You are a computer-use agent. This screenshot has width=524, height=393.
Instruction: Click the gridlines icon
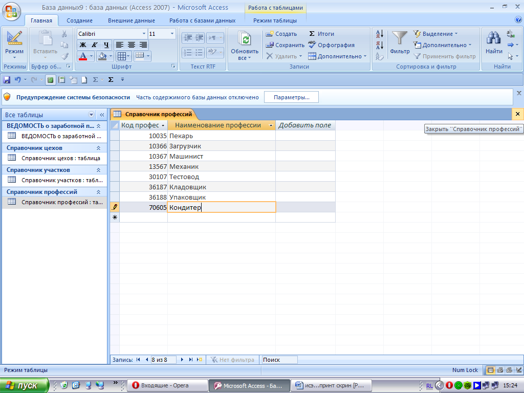[122, 56]
